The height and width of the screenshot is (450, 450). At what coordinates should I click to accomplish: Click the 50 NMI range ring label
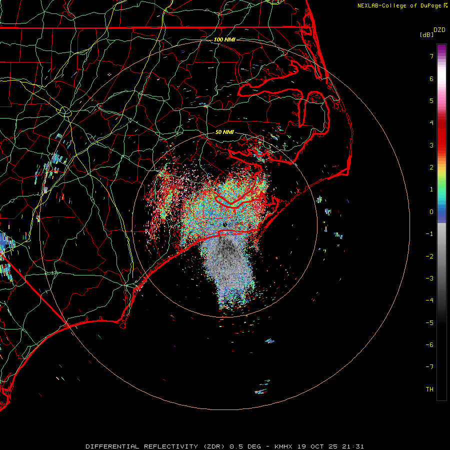[x=224, y=132]
